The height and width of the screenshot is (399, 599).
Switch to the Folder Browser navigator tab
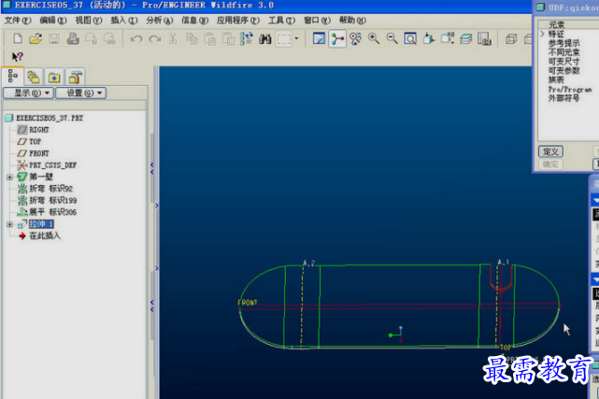click(34, 78)
